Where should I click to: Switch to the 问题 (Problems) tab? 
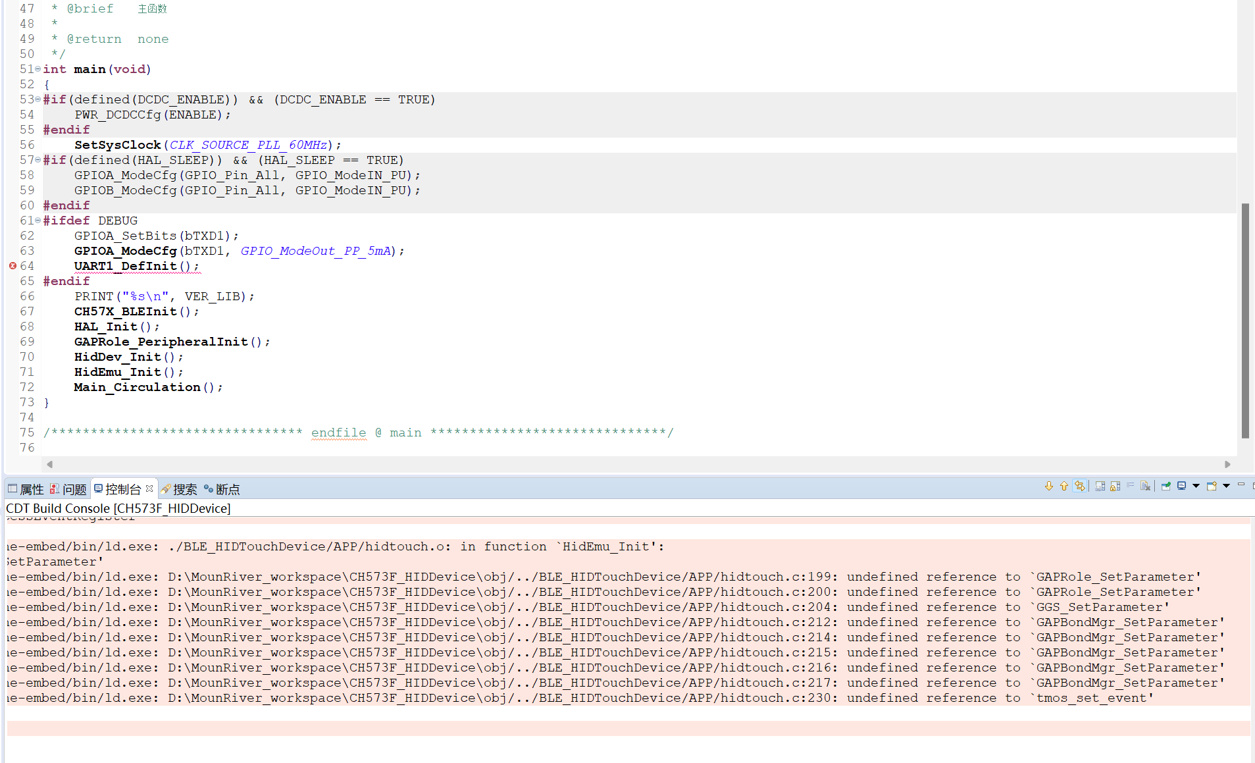pyautogui.click(x=68, y=489)
